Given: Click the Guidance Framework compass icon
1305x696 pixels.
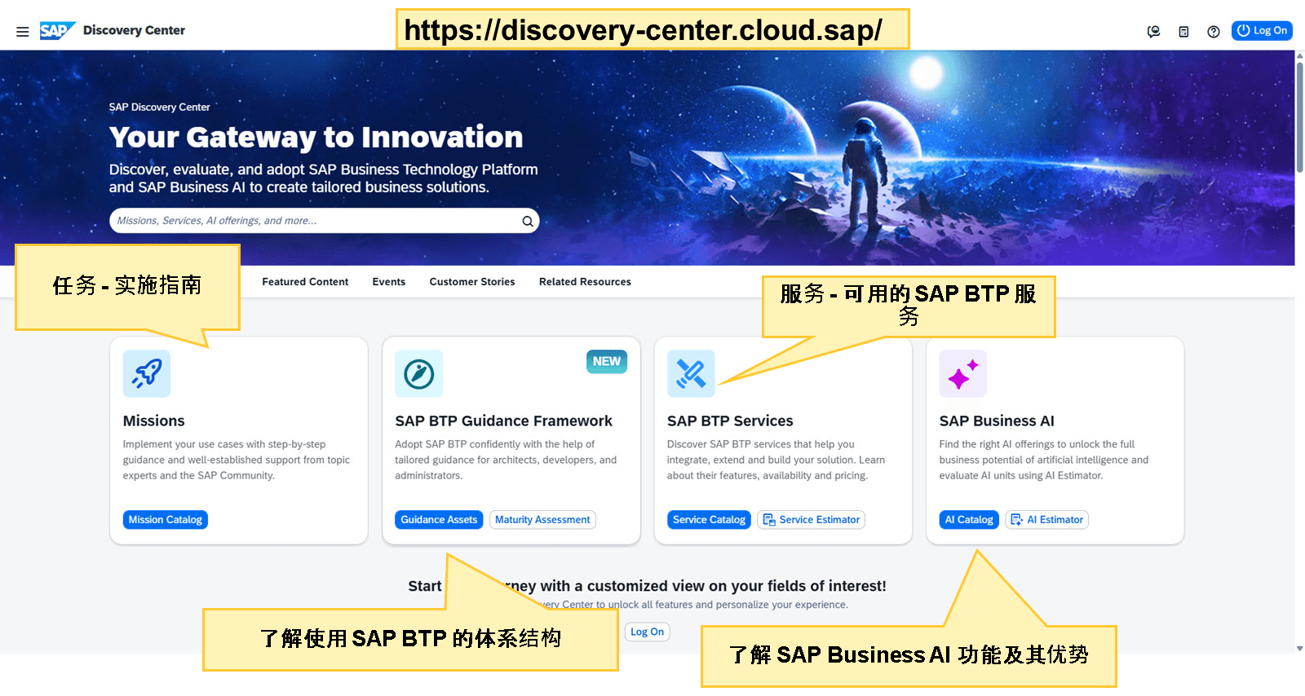Looking at the screenshot, I should tap(419, 373).
